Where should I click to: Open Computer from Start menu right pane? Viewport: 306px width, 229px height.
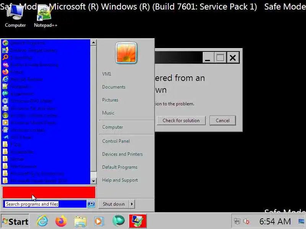(112, 127)
